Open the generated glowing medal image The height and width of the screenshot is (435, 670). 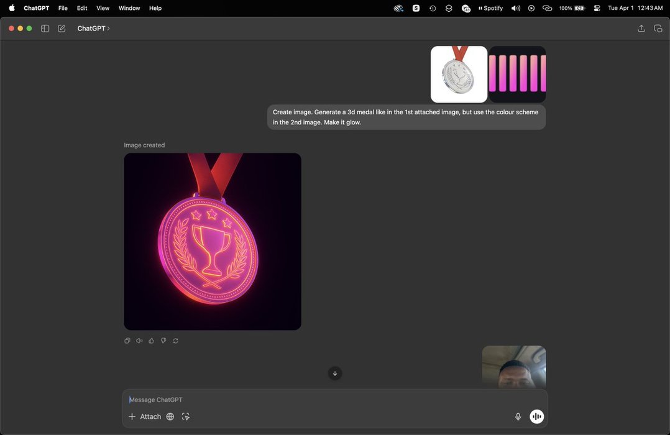pyautogui.click(x=213, y=242)
